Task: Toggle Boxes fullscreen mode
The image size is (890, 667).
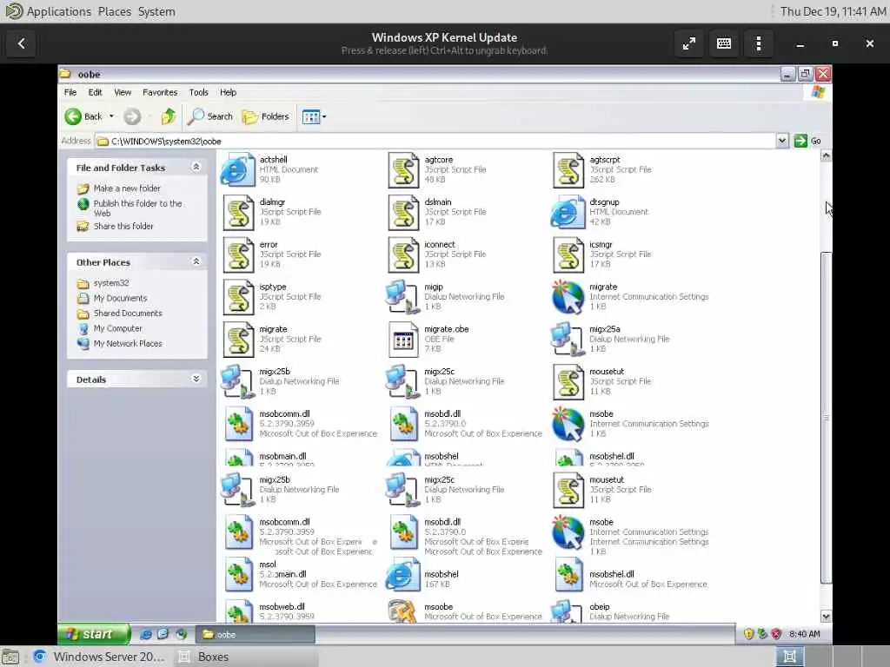Action: coord(689,43)
